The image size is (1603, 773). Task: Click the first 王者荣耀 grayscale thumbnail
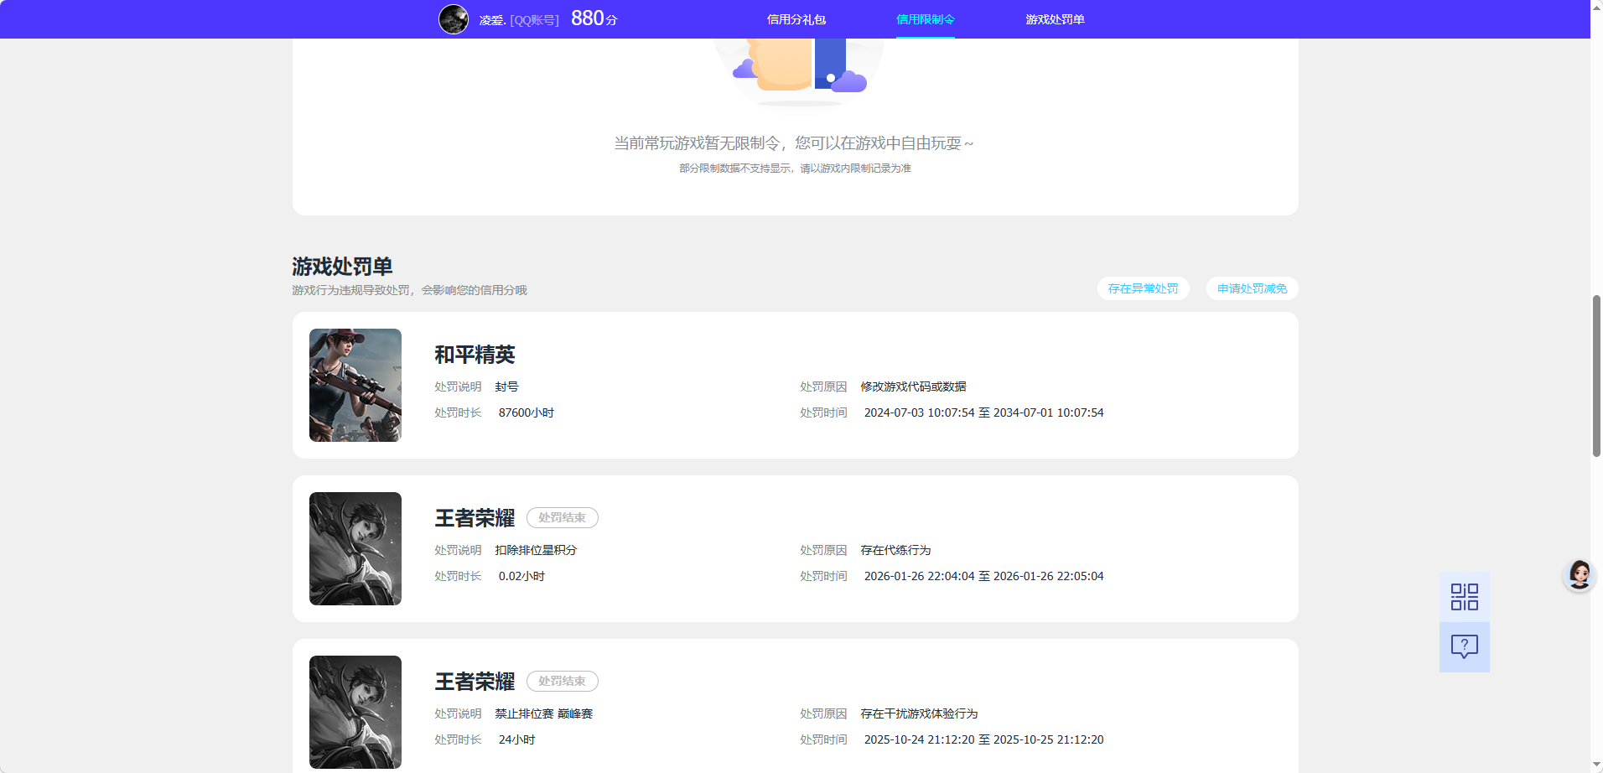tap(355, 548)
